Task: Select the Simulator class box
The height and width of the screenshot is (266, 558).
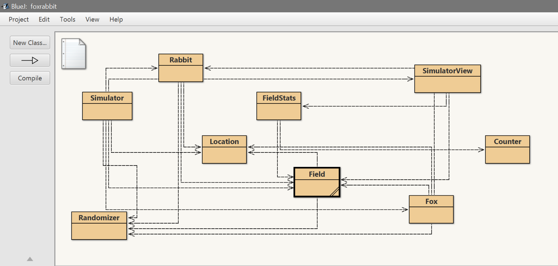Action: [107, 106]
